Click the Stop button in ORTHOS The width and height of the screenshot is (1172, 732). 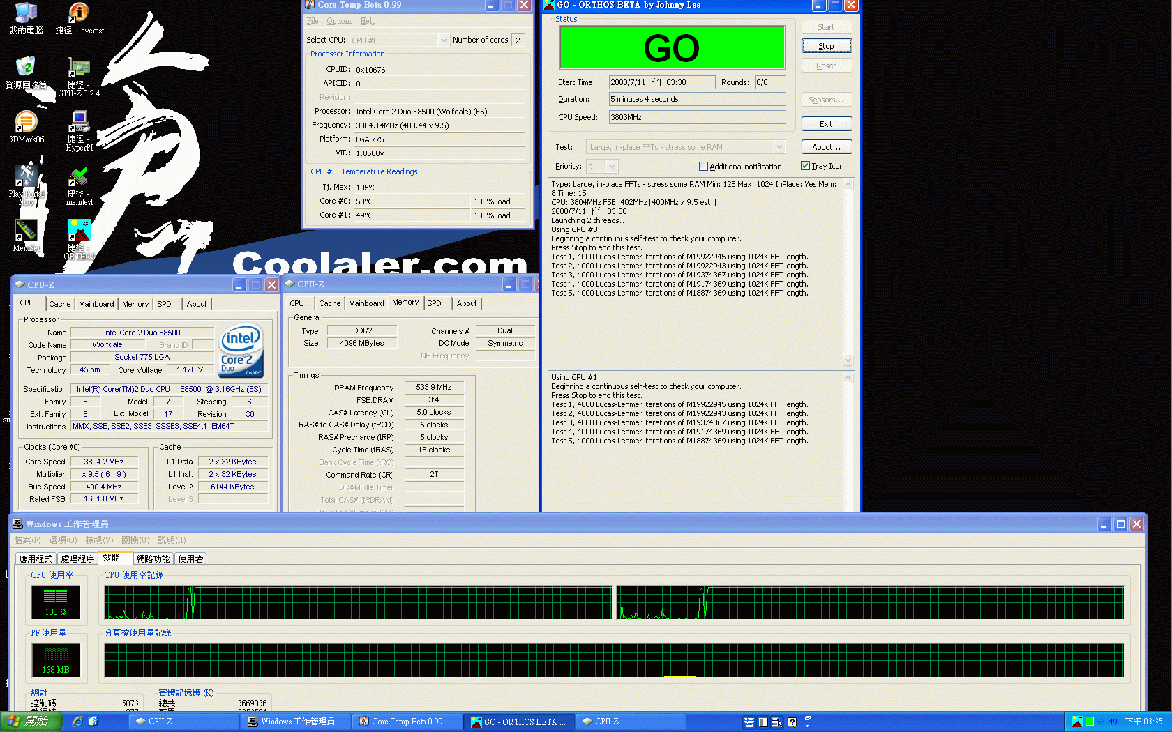[827, 46]
